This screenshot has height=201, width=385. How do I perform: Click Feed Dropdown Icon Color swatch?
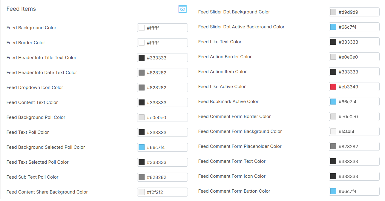142,88
